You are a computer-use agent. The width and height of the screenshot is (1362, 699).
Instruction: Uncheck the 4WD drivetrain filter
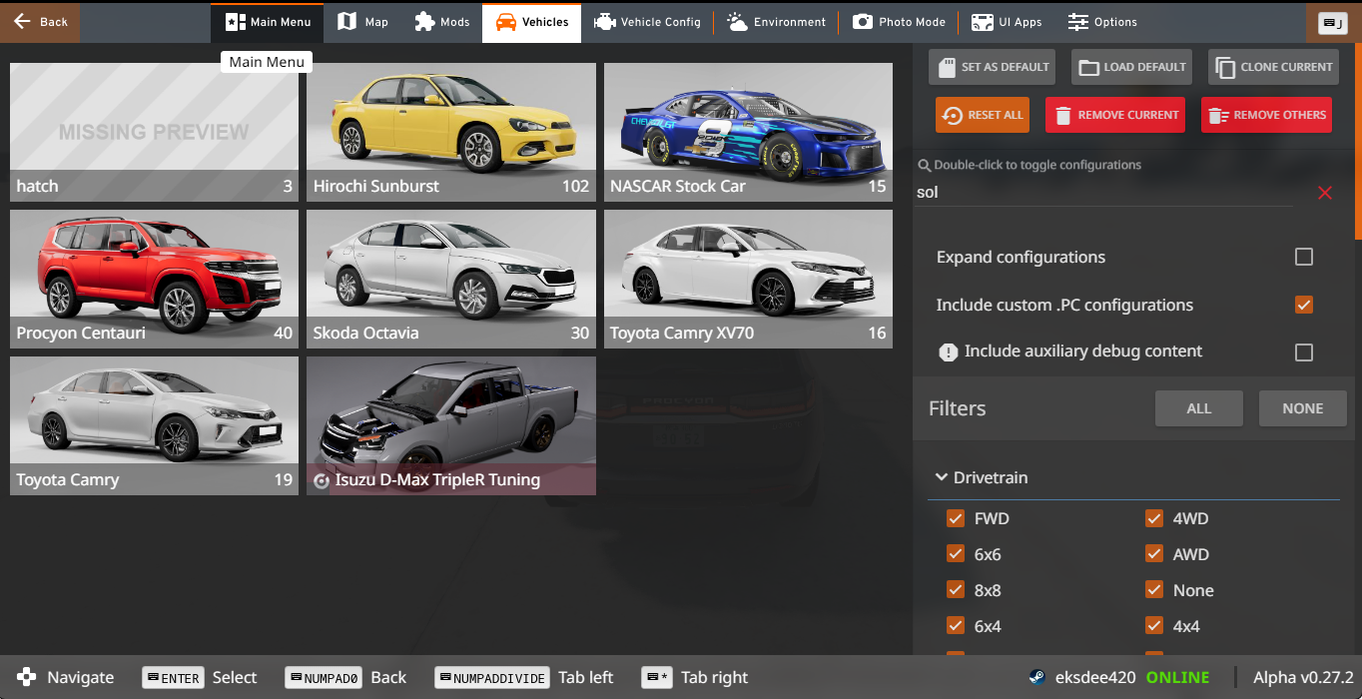tap(1154, 518)
